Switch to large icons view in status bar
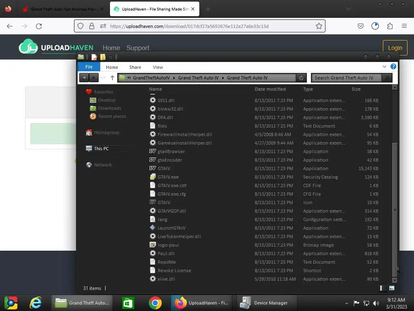 [392, 288]
